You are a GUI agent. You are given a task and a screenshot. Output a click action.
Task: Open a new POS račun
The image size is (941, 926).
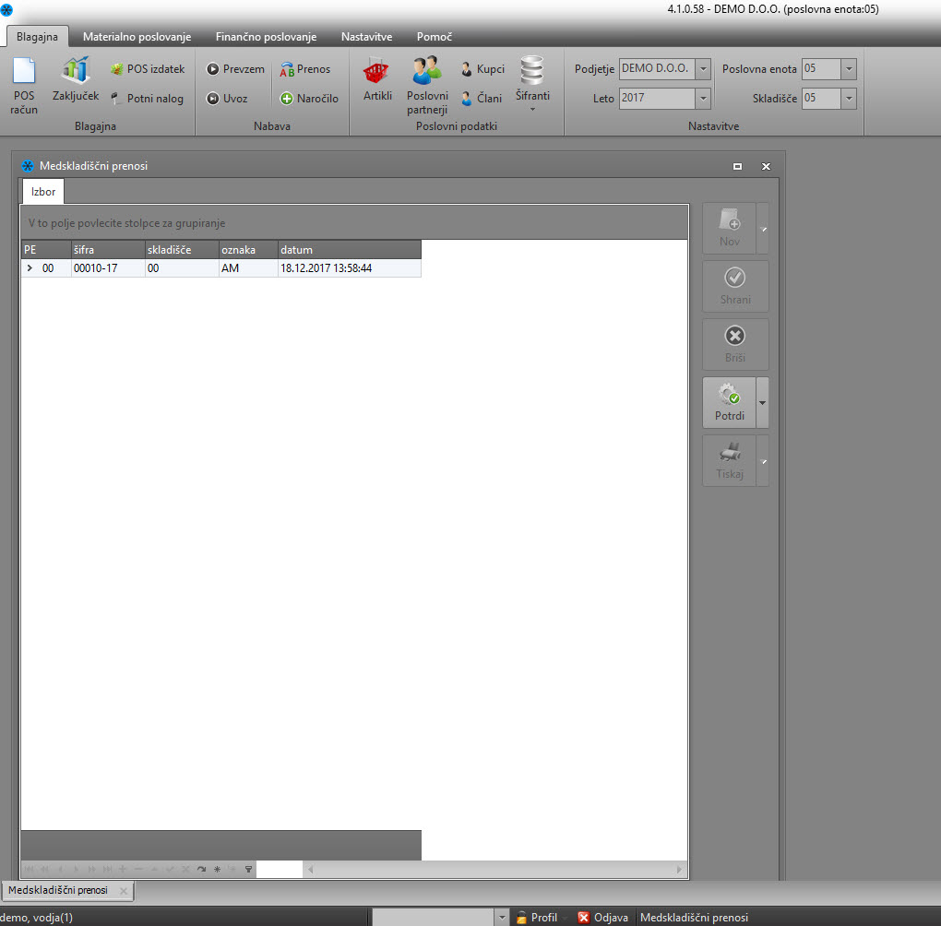24,85
